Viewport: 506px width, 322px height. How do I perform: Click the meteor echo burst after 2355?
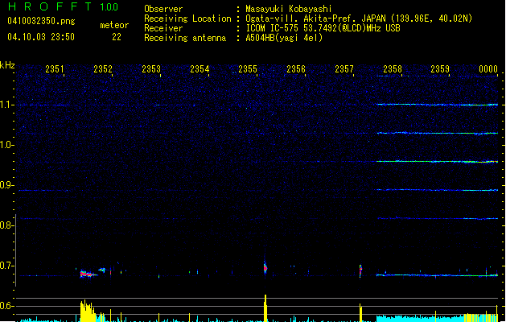[x=265, y=268]
